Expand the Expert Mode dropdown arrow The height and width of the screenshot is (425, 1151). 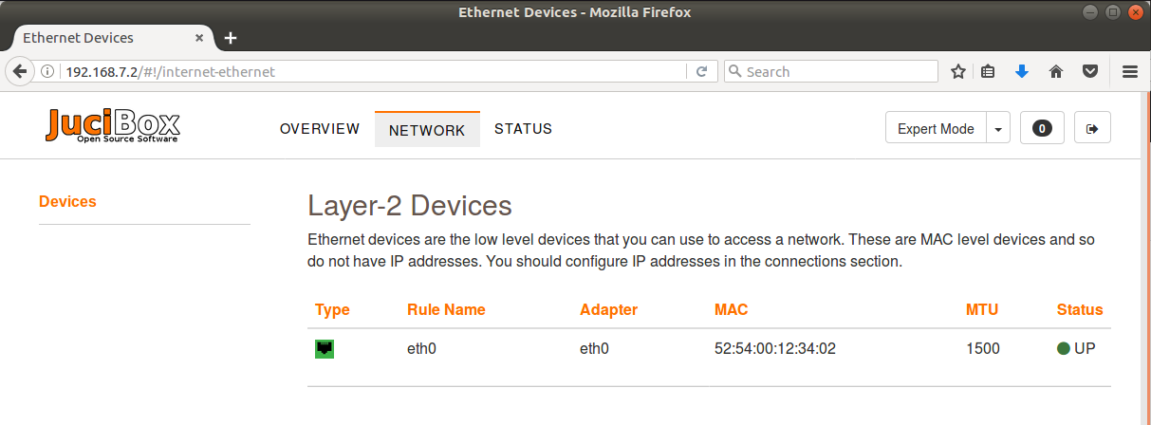998,129
